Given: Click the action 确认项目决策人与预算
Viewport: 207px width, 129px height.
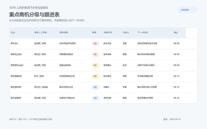Looking at the screenshot, I should [147, 87].
